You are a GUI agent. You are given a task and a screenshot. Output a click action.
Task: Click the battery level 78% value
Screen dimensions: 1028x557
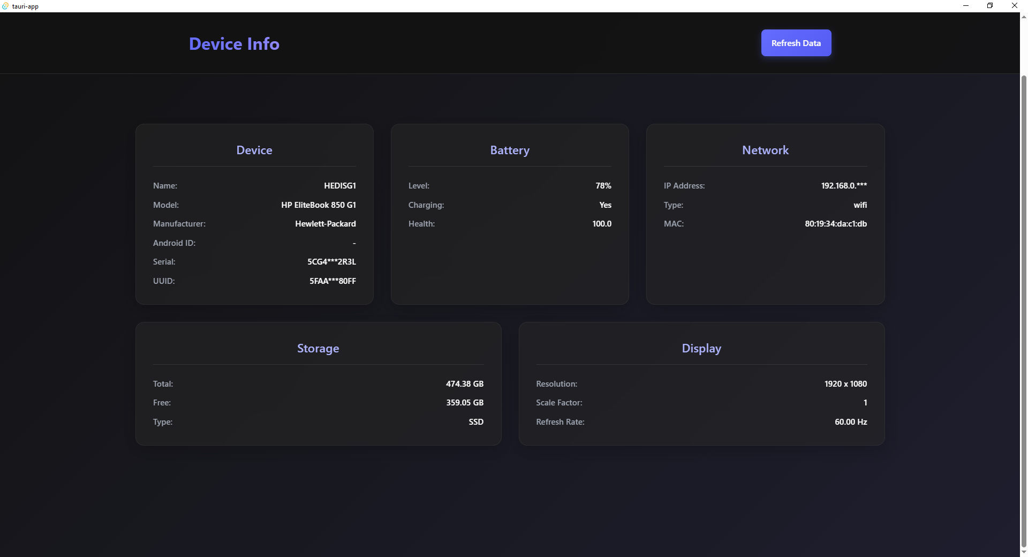pos(603,186)
